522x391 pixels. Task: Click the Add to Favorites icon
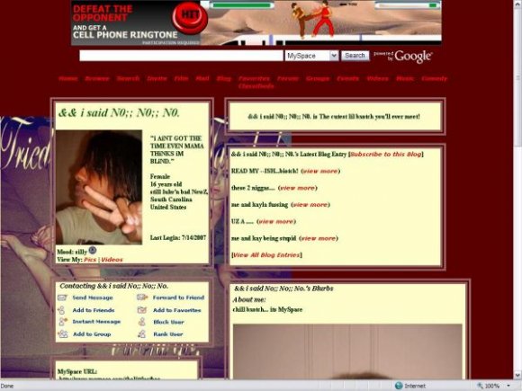142,310
